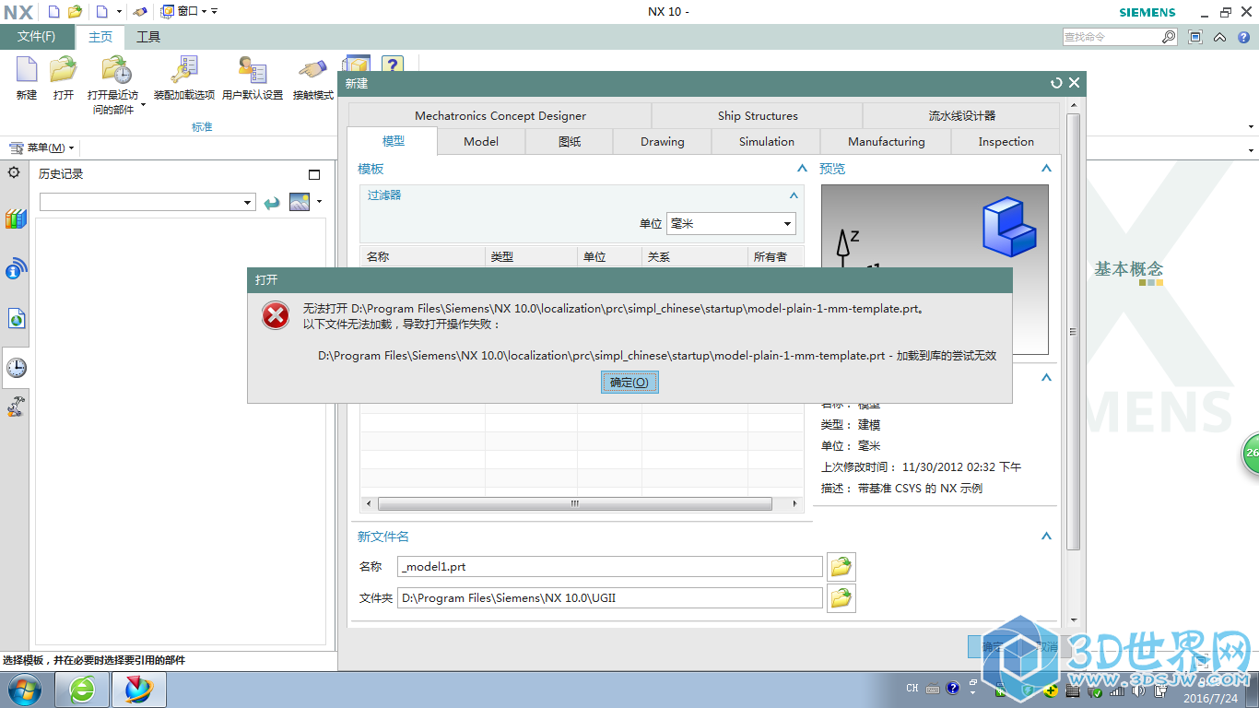Click the 打开 ribbon button
Image resolution: width=1259 pixels, height=708 pixels.
(64, 78)
